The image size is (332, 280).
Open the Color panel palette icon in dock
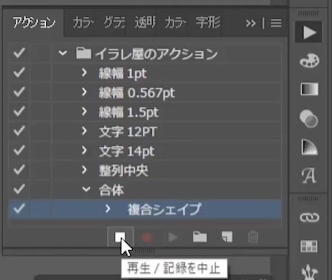(309, 61)
